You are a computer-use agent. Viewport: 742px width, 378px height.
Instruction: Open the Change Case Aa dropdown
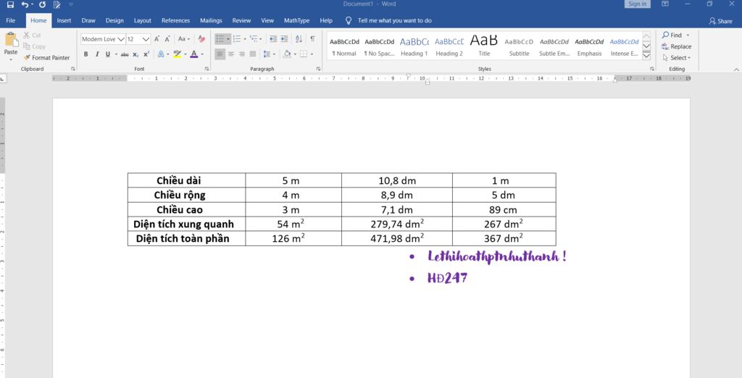coord(183,39)
